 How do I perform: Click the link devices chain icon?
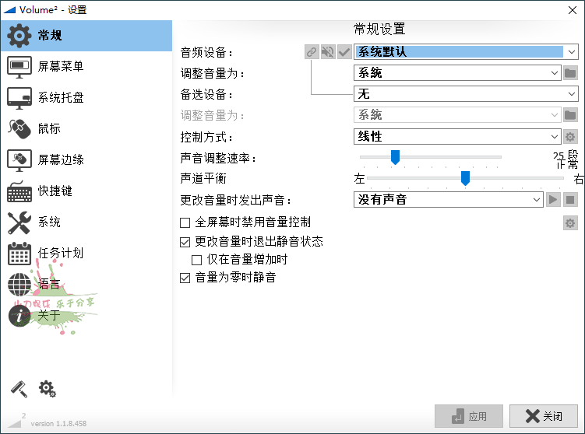312,52
